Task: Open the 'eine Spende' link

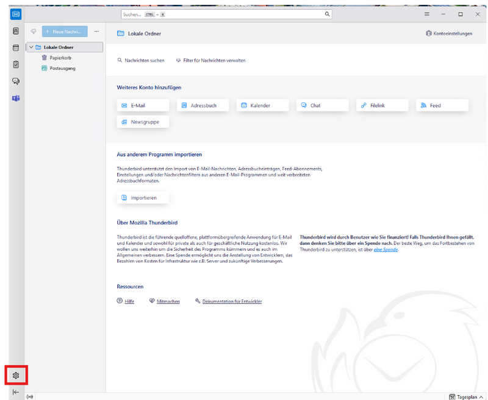Action: (386, 250)
